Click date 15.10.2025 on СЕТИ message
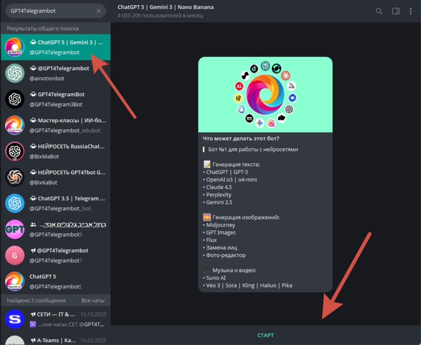This screenshot has height=345, width=421. (x=93, y=314)
